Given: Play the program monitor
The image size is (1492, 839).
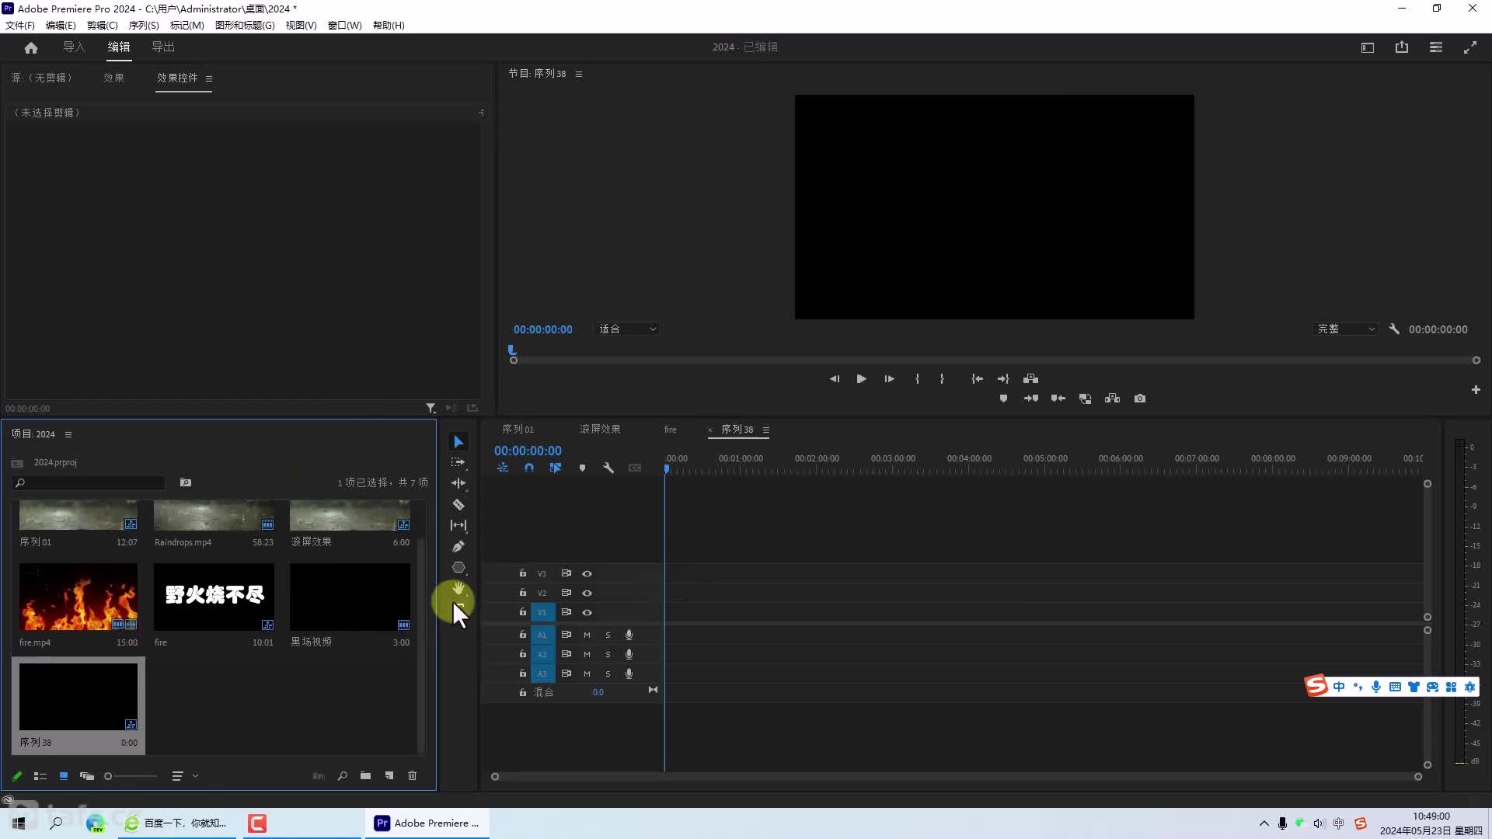Looking at the screenshot, I should [x=861, y=379].
